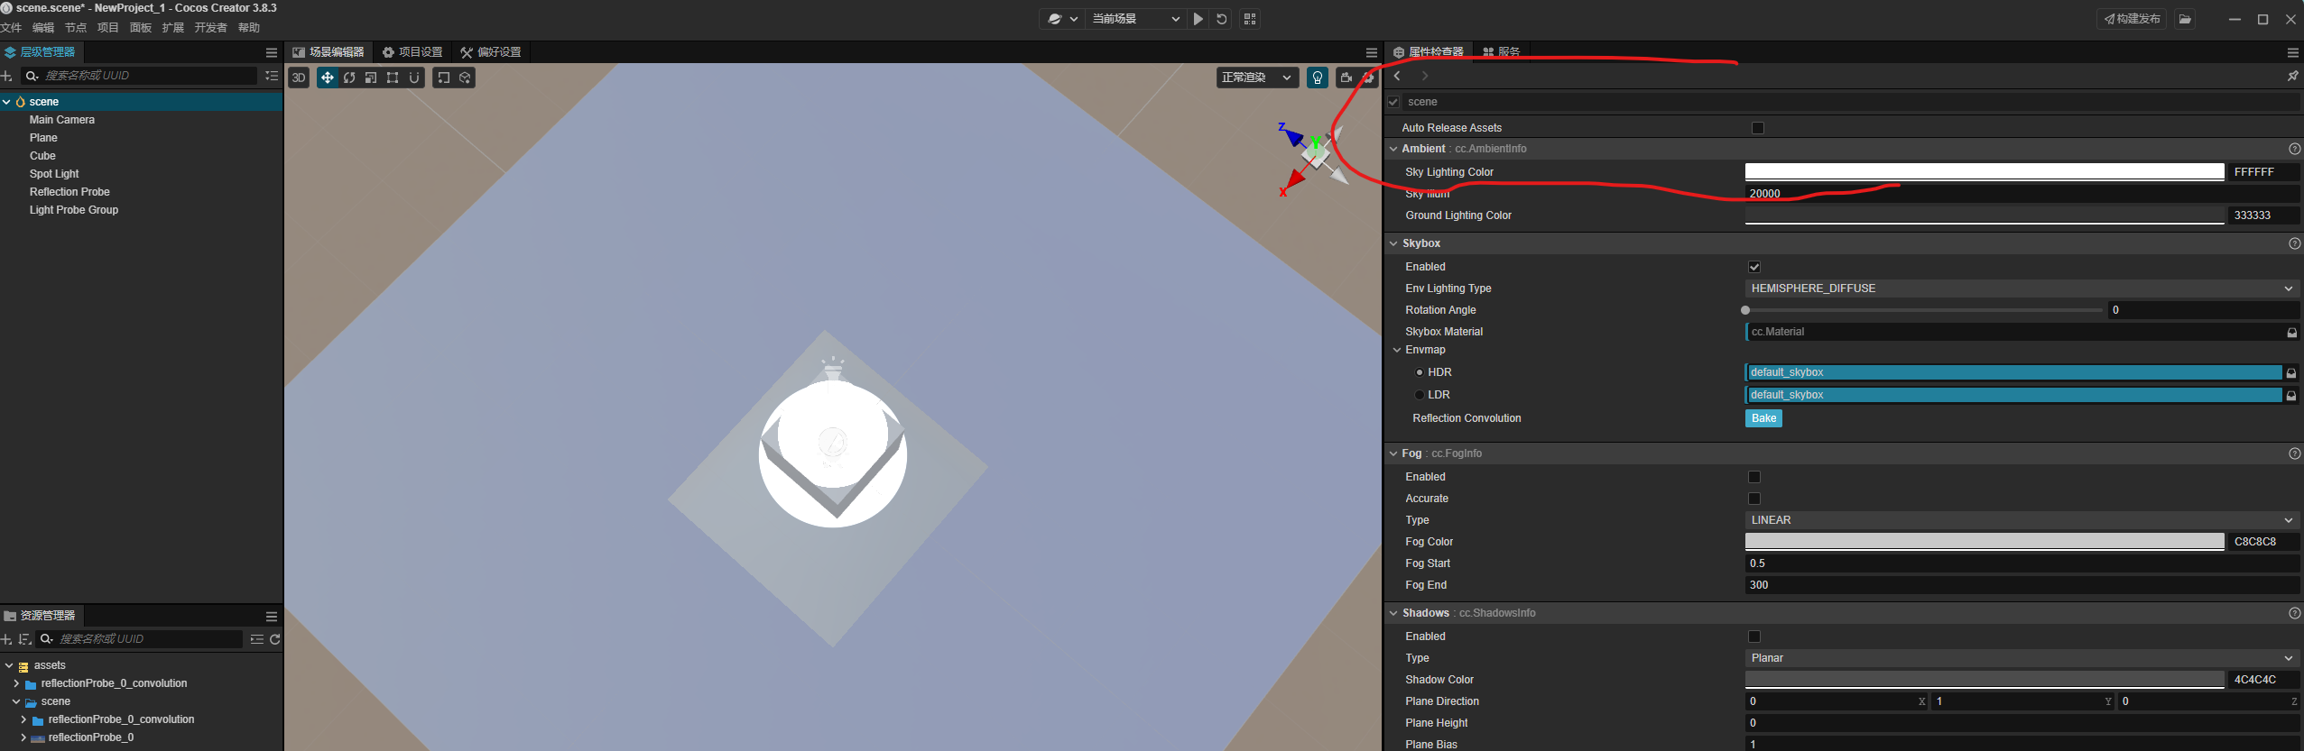Click the 构建发布 build button
The width and height of the screenshot is (2304, 751).
click(2133, 19)
